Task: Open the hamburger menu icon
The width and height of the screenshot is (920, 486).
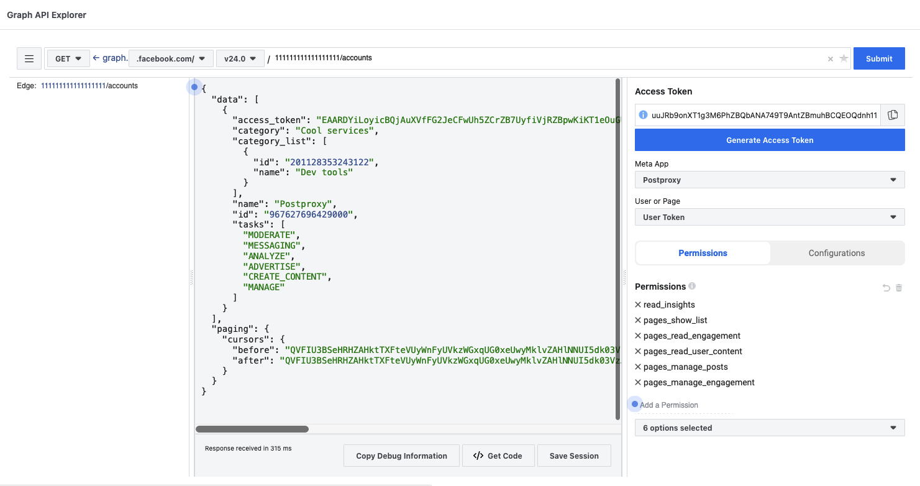Action: [29, 58]
